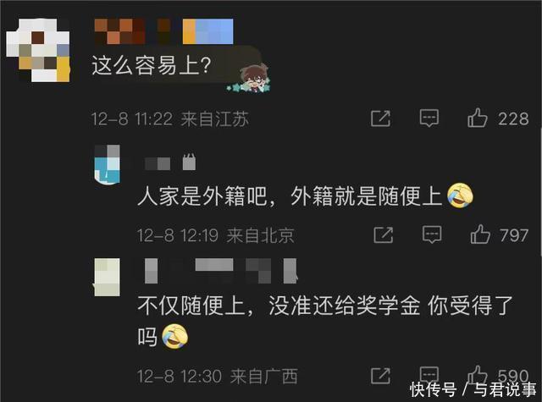This screenshot has width=542, height=402.
Task: Open replies for the 北京 comment
Action: pos(432,234)
